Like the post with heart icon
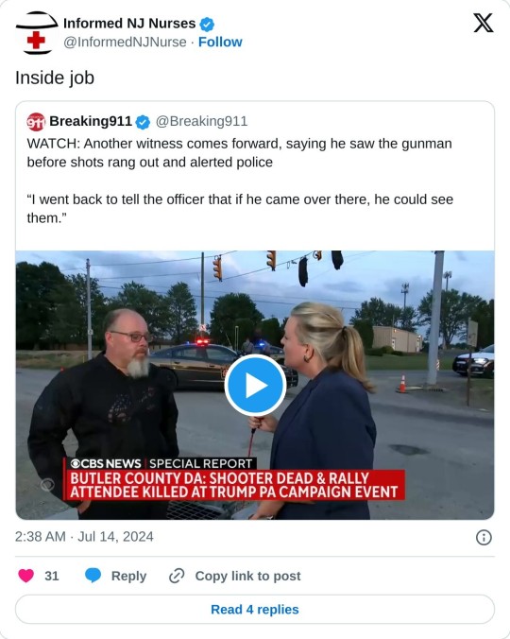The height and width of the screenshot is (639, 510). pyautogui.click(x=26, y=576)
